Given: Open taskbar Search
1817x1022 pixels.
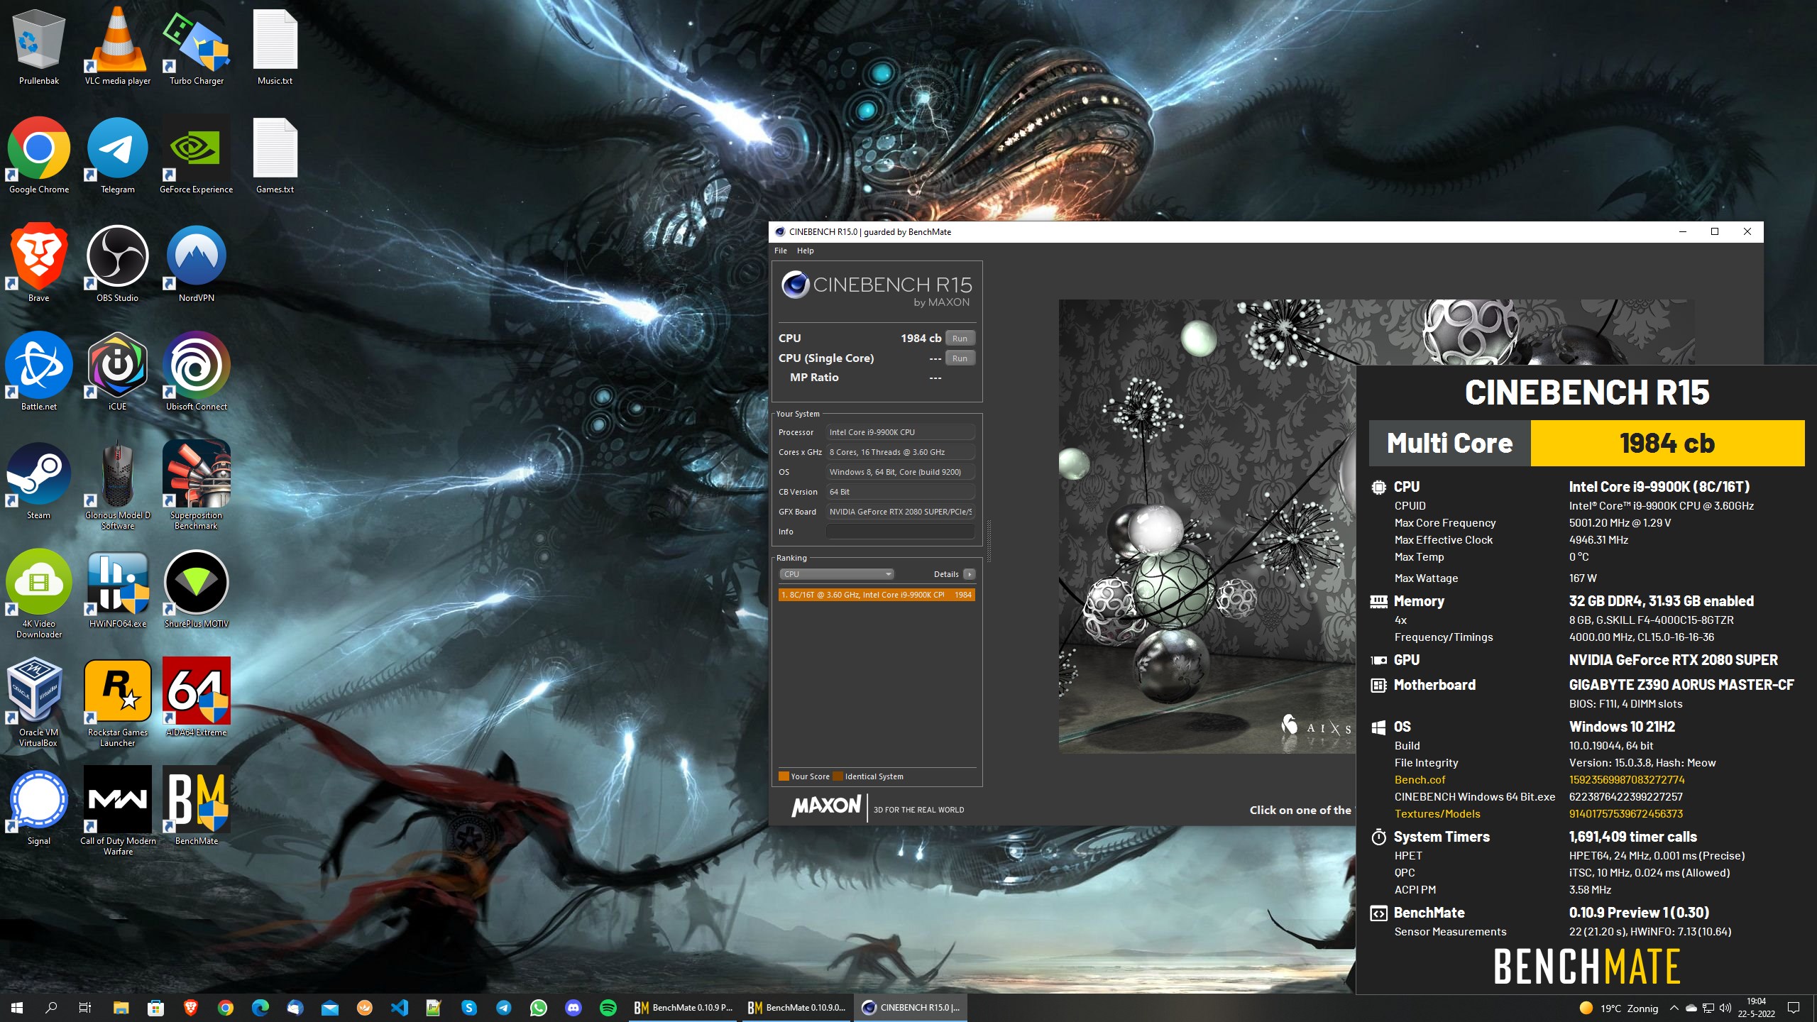Looking at the screenshot, I should (x=51, y=1007).
